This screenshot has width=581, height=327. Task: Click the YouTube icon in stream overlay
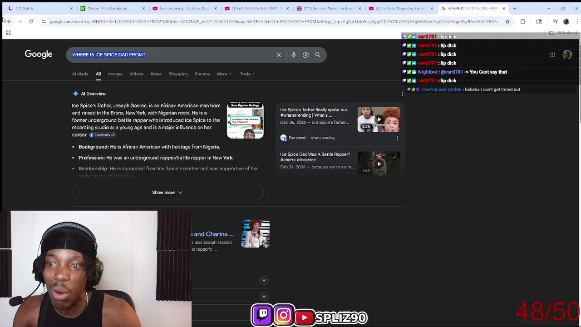point(305,317)
